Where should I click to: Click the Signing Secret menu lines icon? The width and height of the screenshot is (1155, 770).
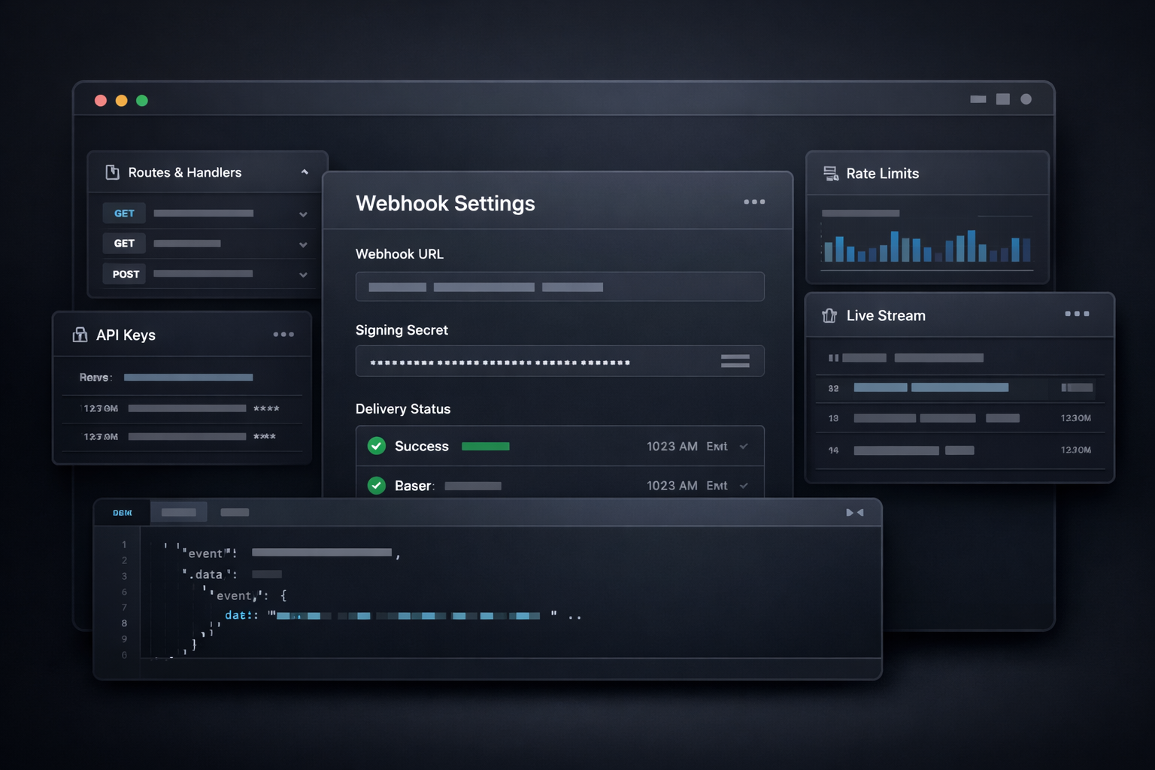pos(735,361)
